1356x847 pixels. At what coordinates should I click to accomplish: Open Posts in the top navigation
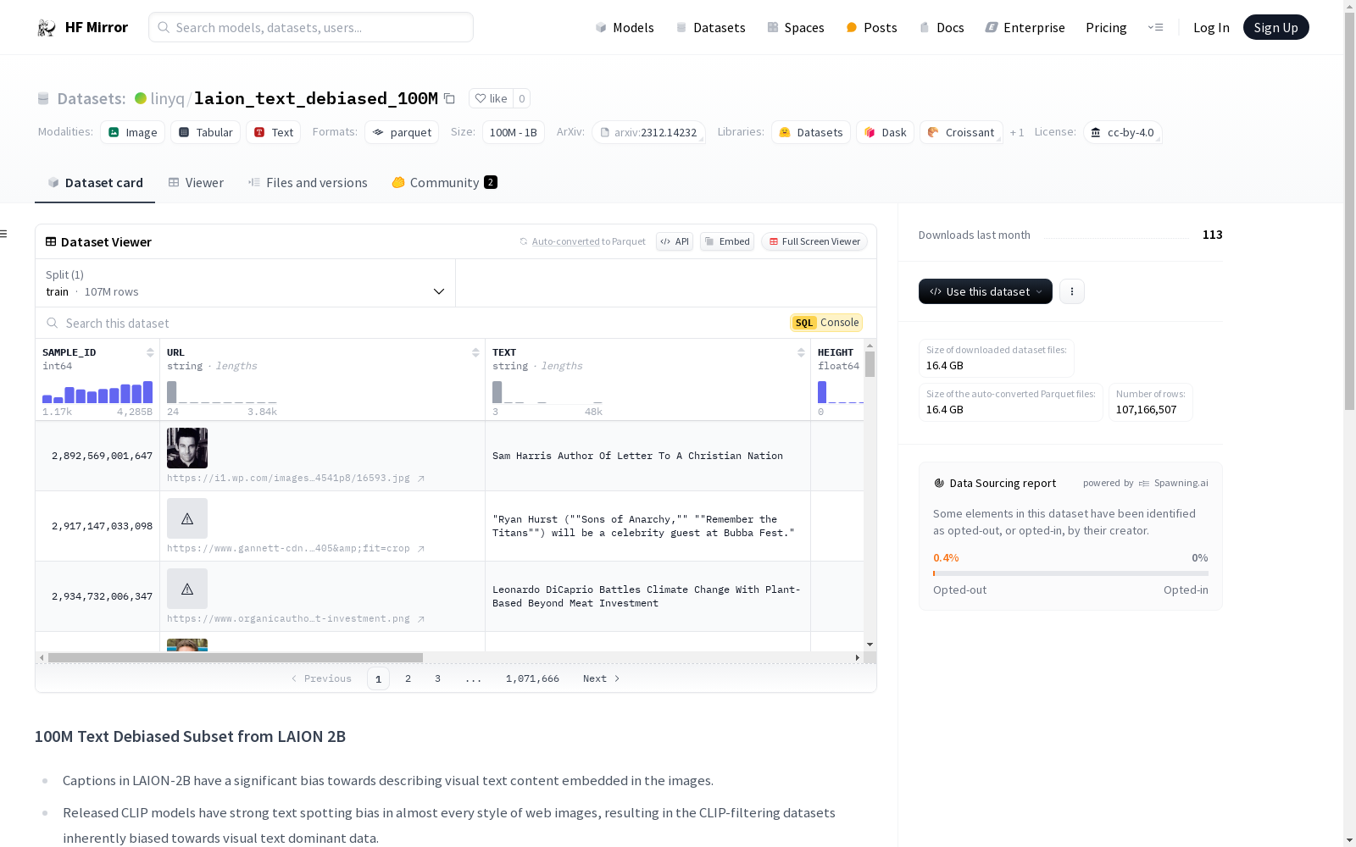coord(871,28)
